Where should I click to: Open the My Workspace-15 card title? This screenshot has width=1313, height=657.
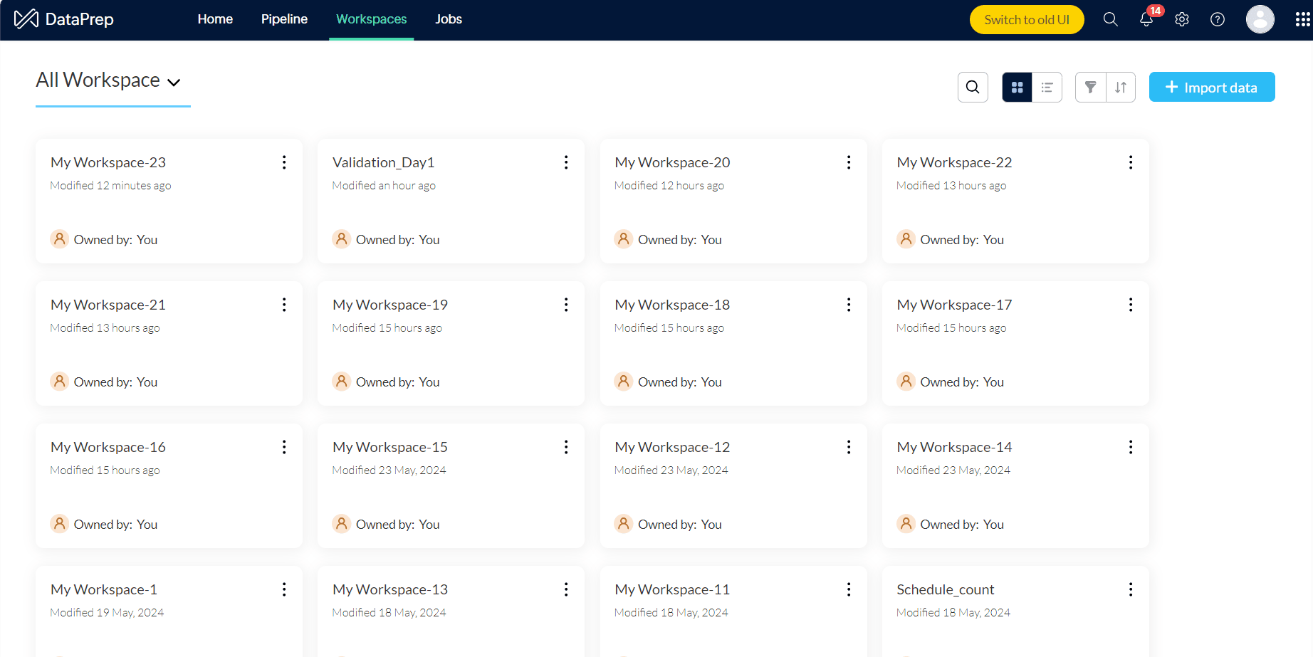coord(390,447)
